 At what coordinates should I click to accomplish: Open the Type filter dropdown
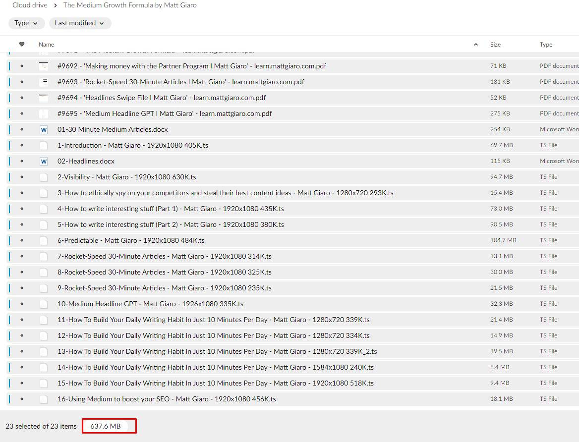[26, 23]
